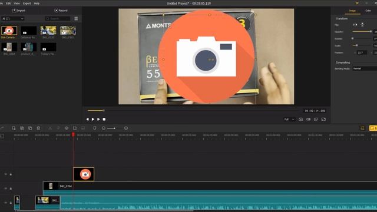This screenshot has width=377, height=212.
Task: Click the preview volume speaker icon
Action: (x=308, y=119)
